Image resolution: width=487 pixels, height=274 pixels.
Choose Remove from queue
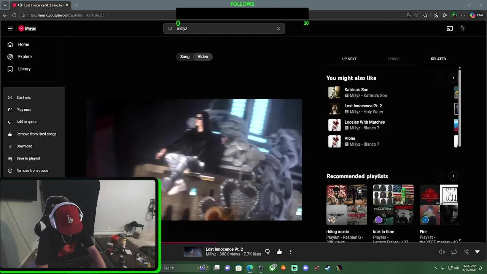[34, 170]
